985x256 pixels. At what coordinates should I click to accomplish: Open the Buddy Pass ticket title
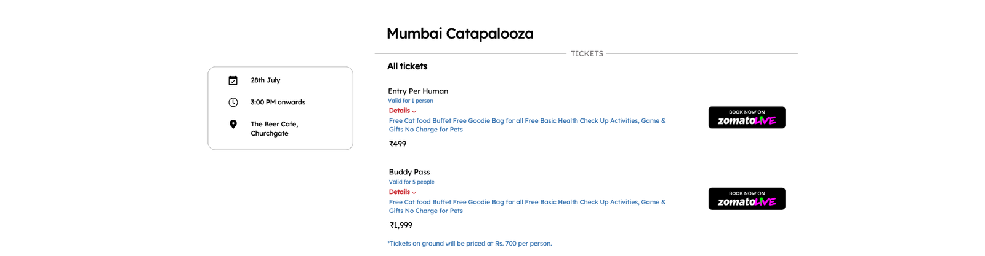tap(409, 172)
